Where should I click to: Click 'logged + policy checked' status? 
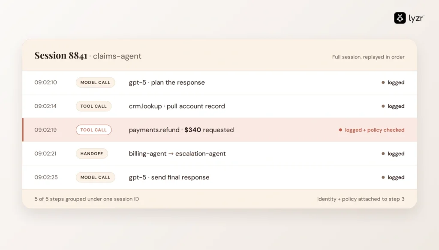coord(375,130)
